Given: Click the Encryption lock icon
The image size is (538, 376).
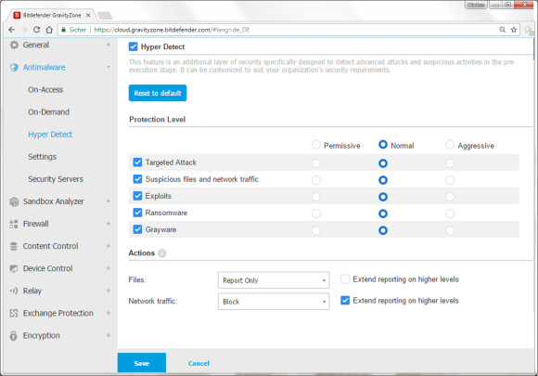Looking at the screenshot, I should [14, 335].
